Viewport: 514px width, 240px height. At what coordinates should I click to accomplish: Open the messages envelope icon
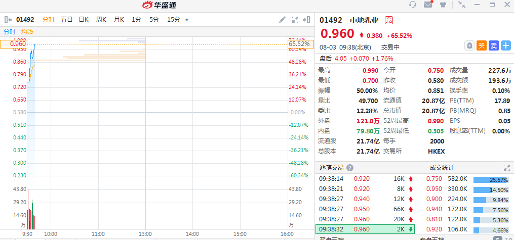click(x=428, y=5)
